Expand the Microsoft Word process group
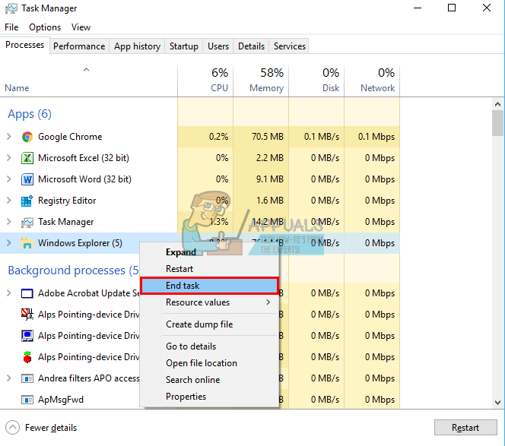 9,179
